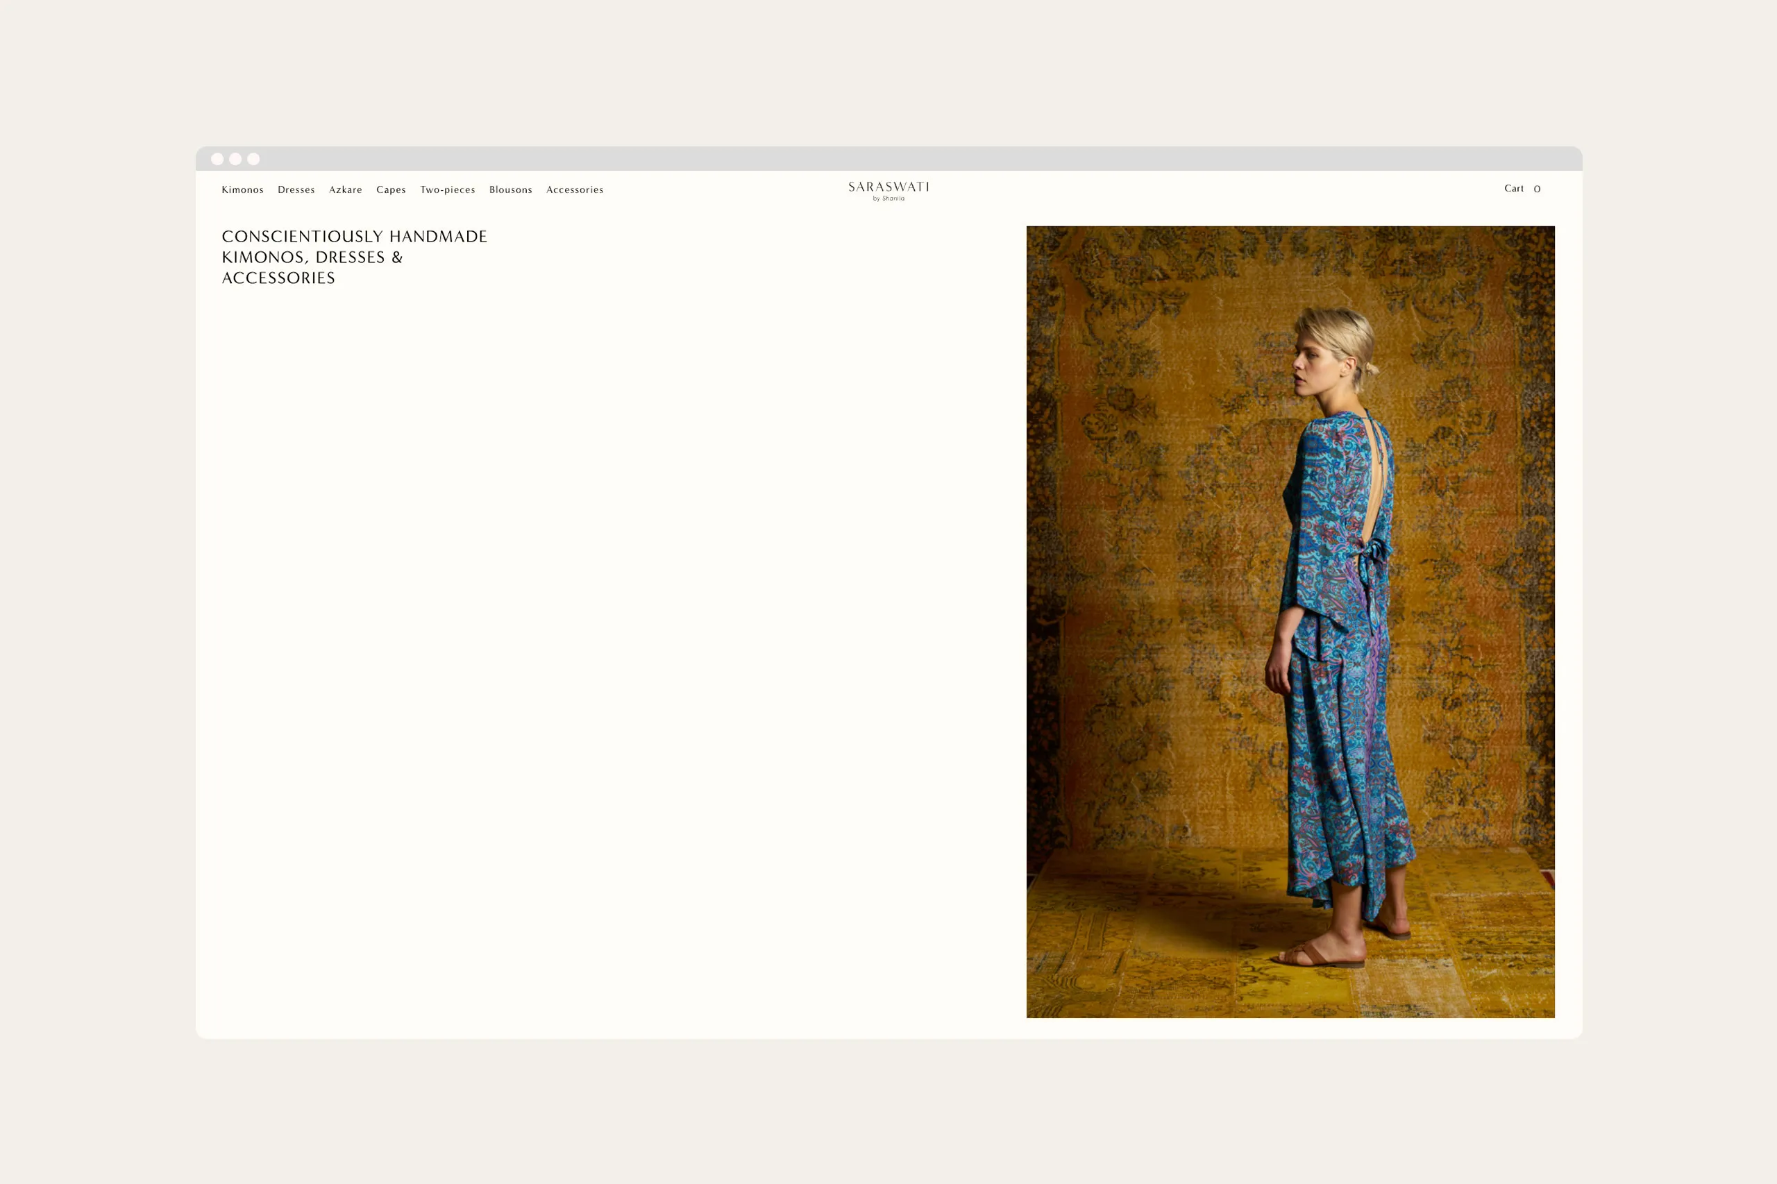Image resolution: width=1777 pixels, height=1184 pixels.
Task: Click the cart item count zero
Action: [1537, 189]
